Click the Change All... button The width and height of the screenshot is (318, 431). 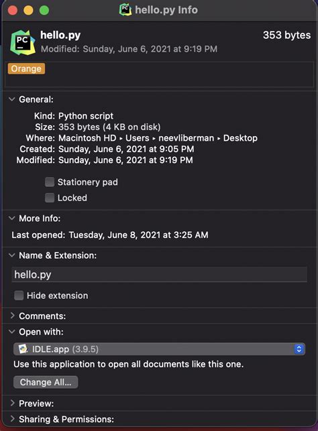tap(46, 382)
